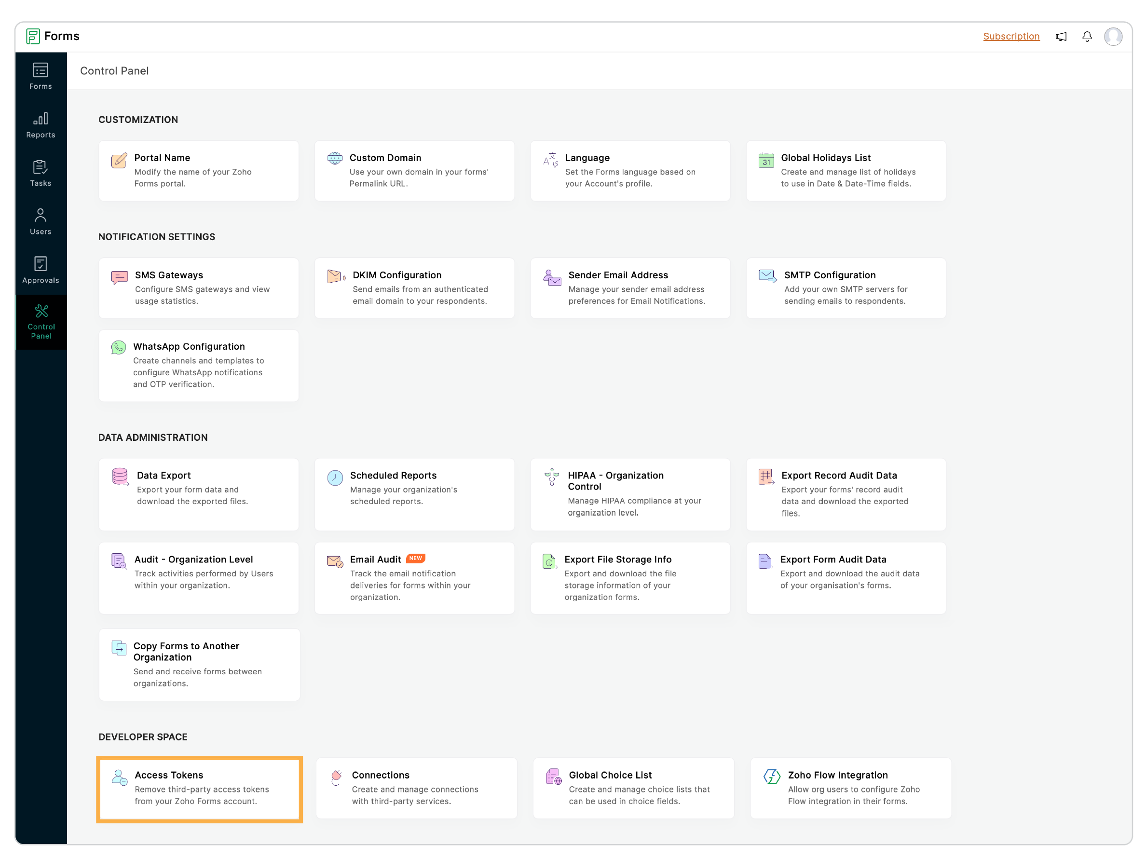The height and width of the screenshot is (859, 1146).
Task: Open Users section in the sidebar
Action: (x=41, y=222)
